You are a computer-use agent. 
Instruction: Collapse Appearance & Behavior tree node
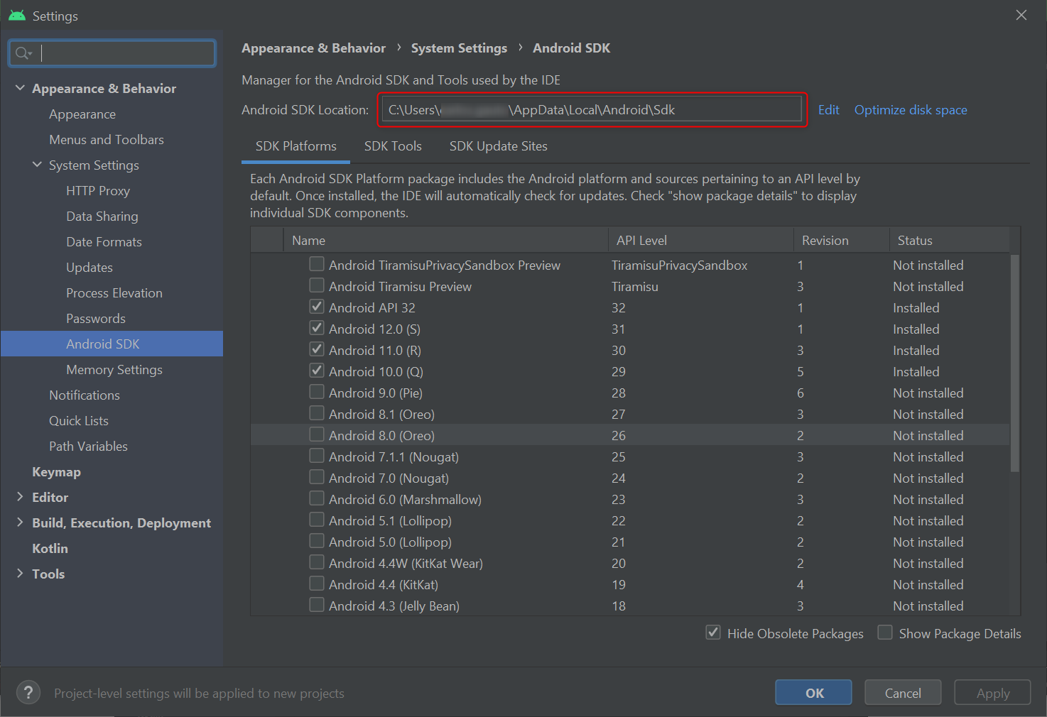(x=20, y=88)
